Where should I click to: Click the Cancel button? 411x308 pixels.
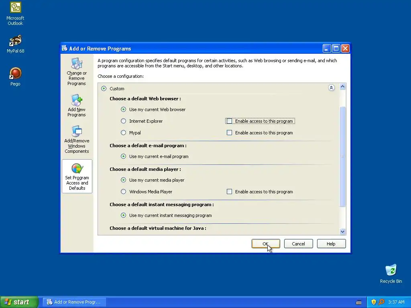[x=298, y=244]
